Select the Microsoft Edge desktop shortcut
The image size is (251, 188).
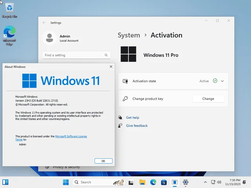click(9, 36)
